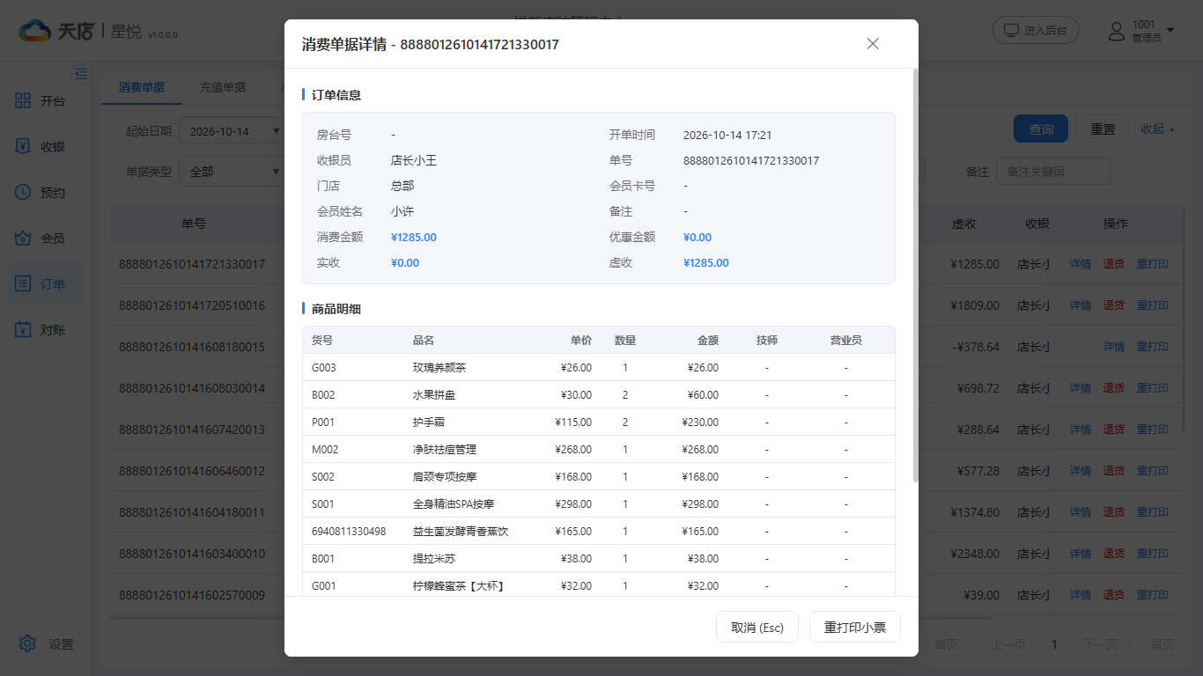
Task: Open the 管理员 account dropdown arrow
Action: point(1170,31)
